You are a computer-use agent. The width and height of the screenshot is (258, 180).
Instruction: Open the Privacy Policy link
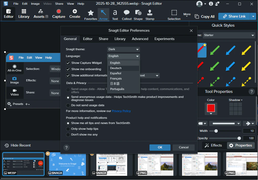coord(121,111)
